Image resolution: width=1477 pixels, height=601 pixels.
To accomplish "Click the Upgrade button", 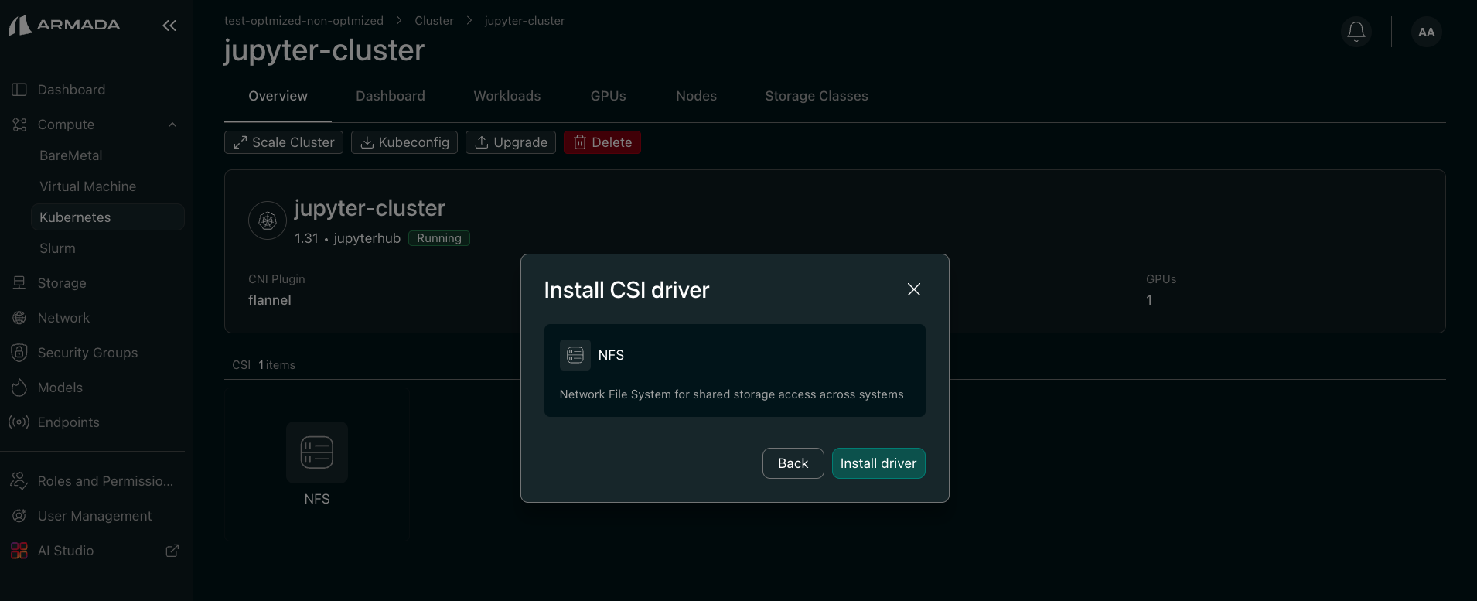I will pos(510,142).
